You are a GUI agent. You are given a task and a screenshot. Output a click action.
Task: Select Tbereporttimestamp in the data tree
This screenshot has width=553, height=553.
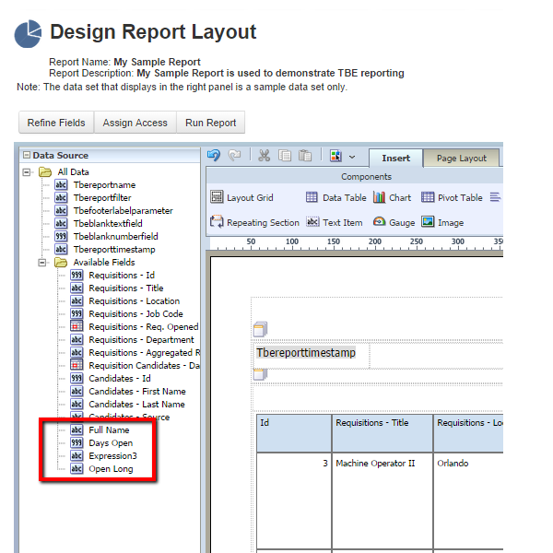click(x=105, y=250)
